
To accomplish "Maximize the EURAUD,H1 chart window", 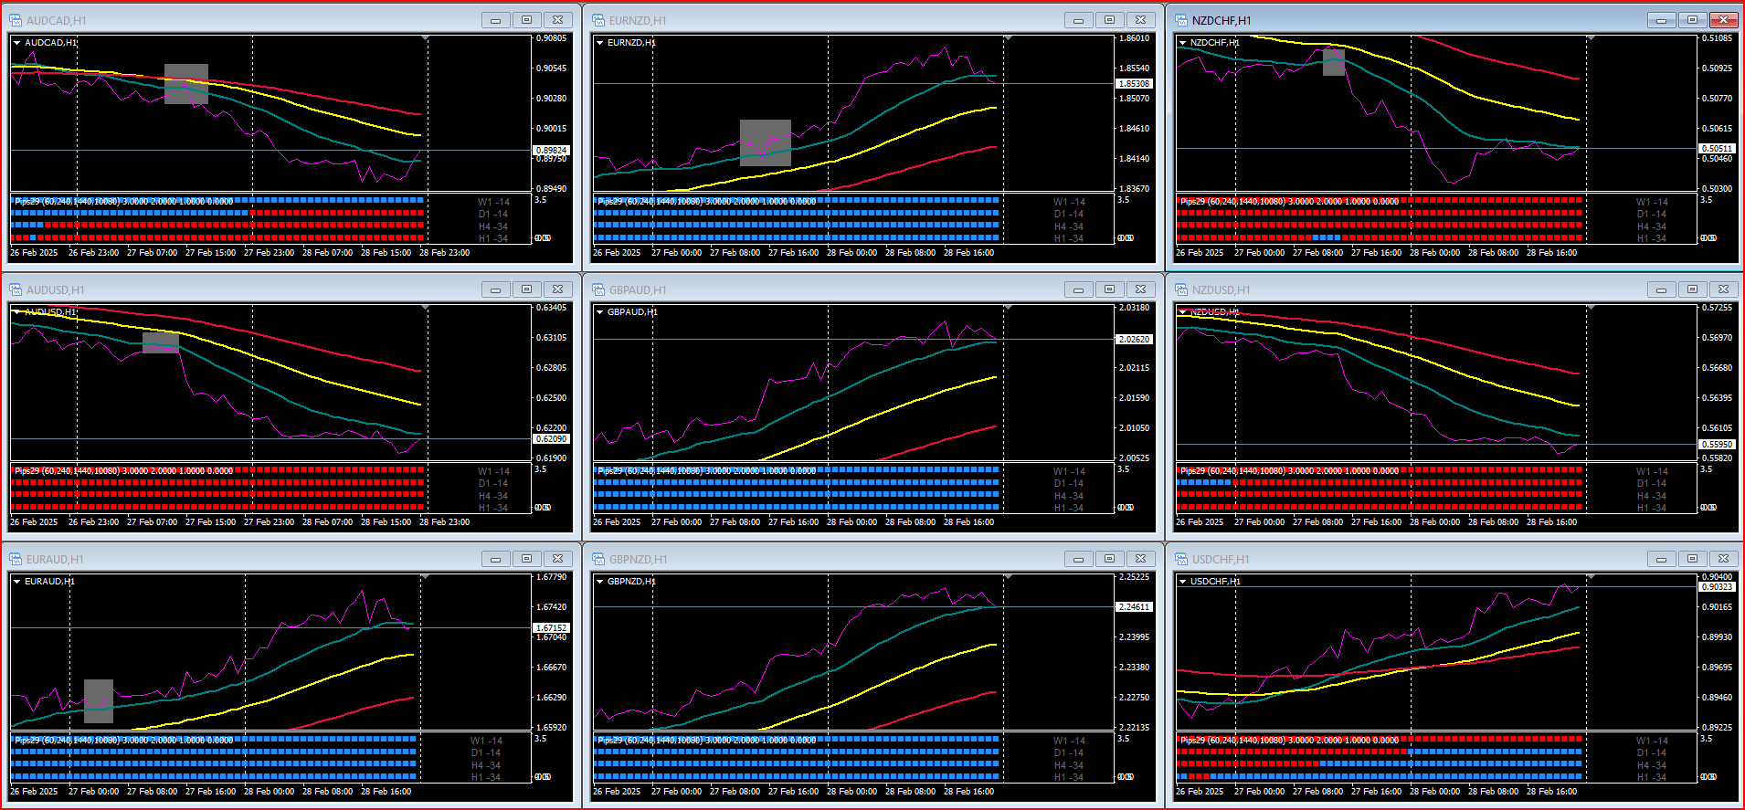I will tap(526, 559).
